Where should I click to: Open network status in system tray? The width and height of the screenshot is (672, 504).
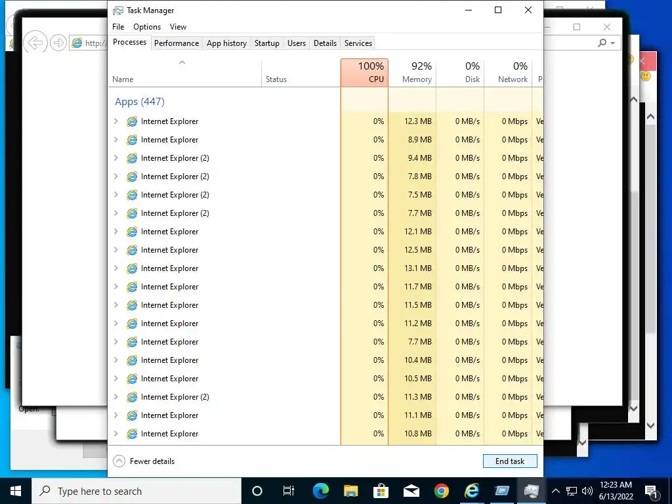(x=572, y=491)
